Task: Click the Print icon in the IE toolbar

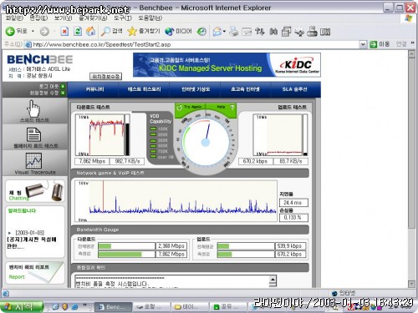Action: pyautogui.click(x=233, y=32)
